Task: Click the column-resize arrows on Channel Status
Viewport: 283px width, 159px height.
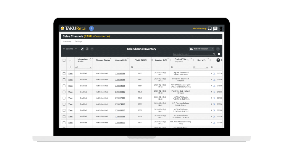Action: click(x=110, y=59)
